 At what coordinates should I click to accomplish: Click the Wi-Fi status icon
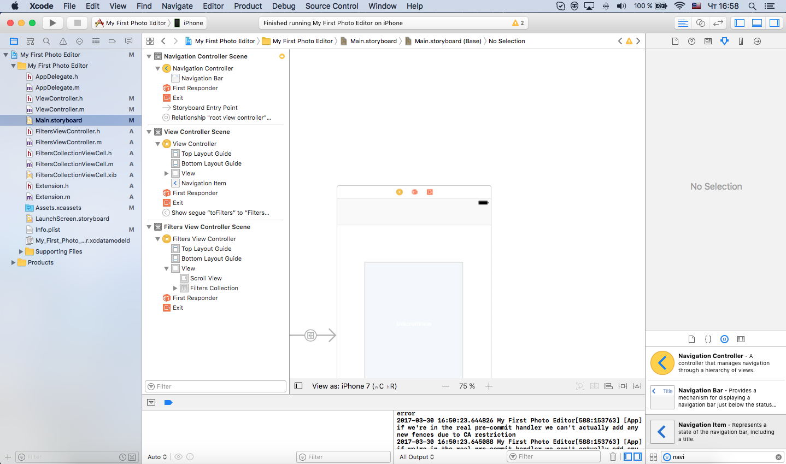tap(679, 6)
